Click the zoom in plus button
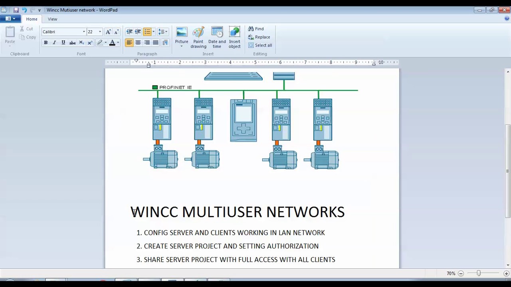Viewport: 511px width, 287px height. [506, 273]
